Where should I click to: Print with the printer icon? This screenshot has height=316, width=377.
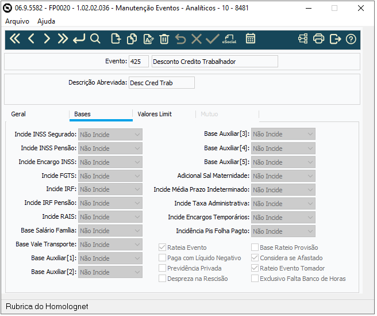pos(319,39)
